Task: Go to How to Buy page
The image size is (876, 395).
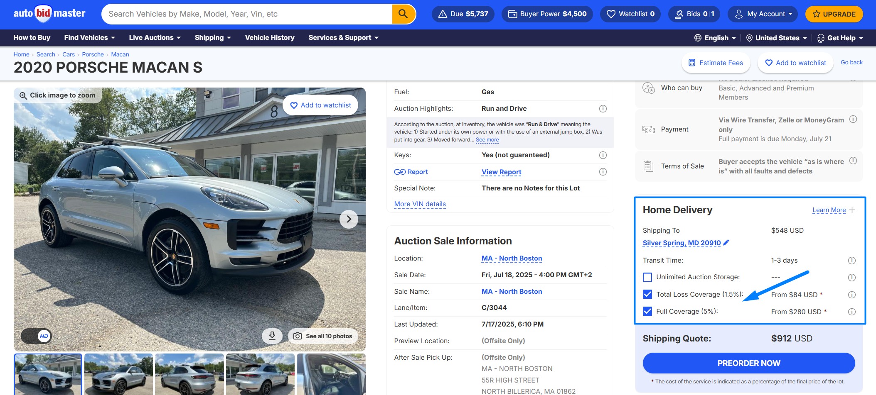Action: pos(32,38)
